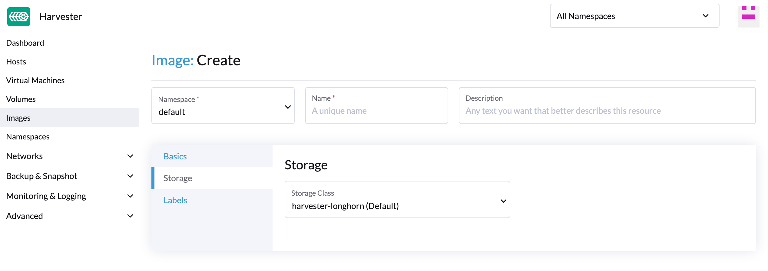Screen dimensions: 768x271
Task: Focus the Description text field
Action: point(607,111)
